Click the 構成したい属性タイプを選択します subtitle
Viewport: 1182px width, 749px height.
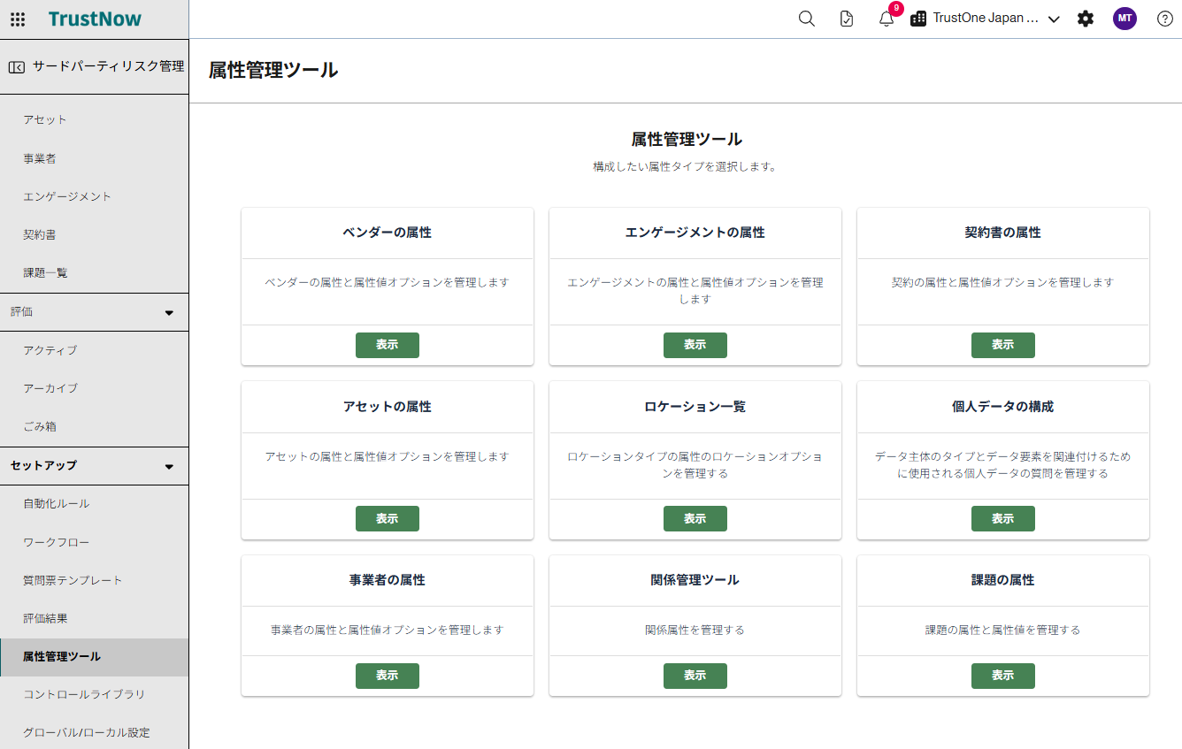click(685, 166)
